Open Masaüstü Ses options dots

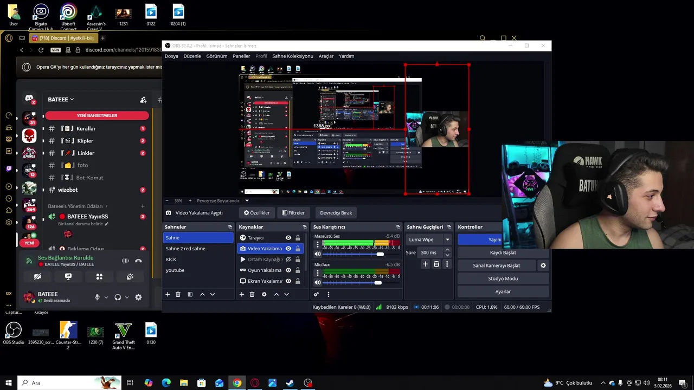click(x=318, y=245)
